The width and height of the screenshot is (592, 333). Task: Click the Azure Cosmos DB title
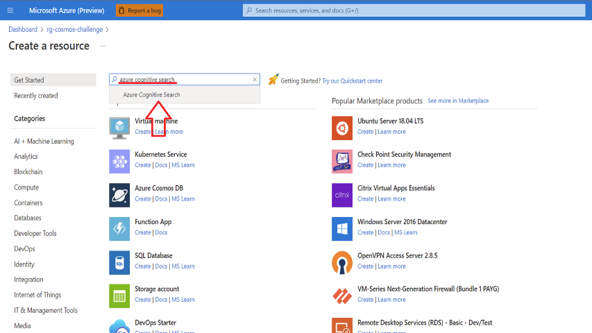click(x=159, y=188)
